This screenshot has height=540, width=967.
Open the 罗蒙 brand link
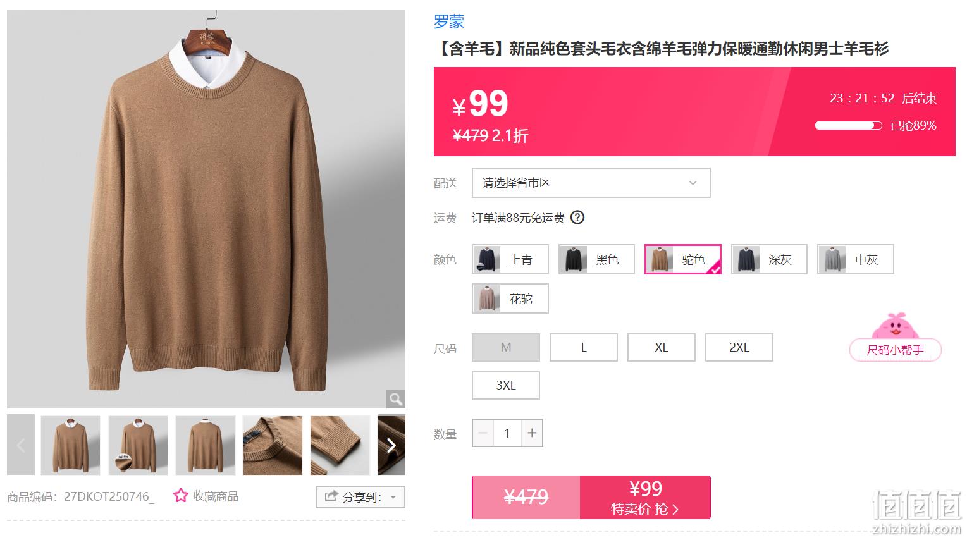pos(449,21)
